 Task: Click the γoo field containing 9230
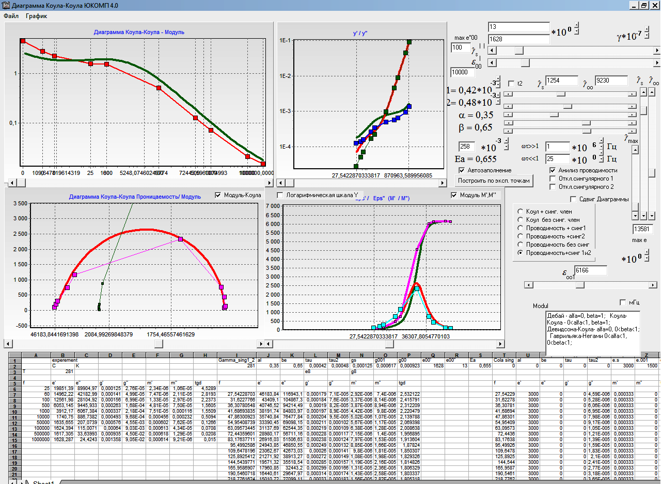(x=611, y=81)
